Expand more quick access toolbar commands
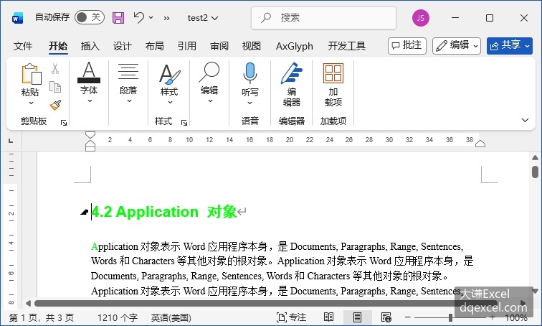 pos(166,18)
